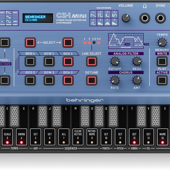Click the headphone output jack
This screenshot has height=170, width=170.
point(145,18)
